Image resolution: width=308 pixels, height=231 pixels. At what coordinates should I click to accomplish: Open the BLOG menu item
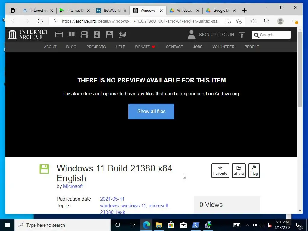pyautogui.click(x=71, y=47)
